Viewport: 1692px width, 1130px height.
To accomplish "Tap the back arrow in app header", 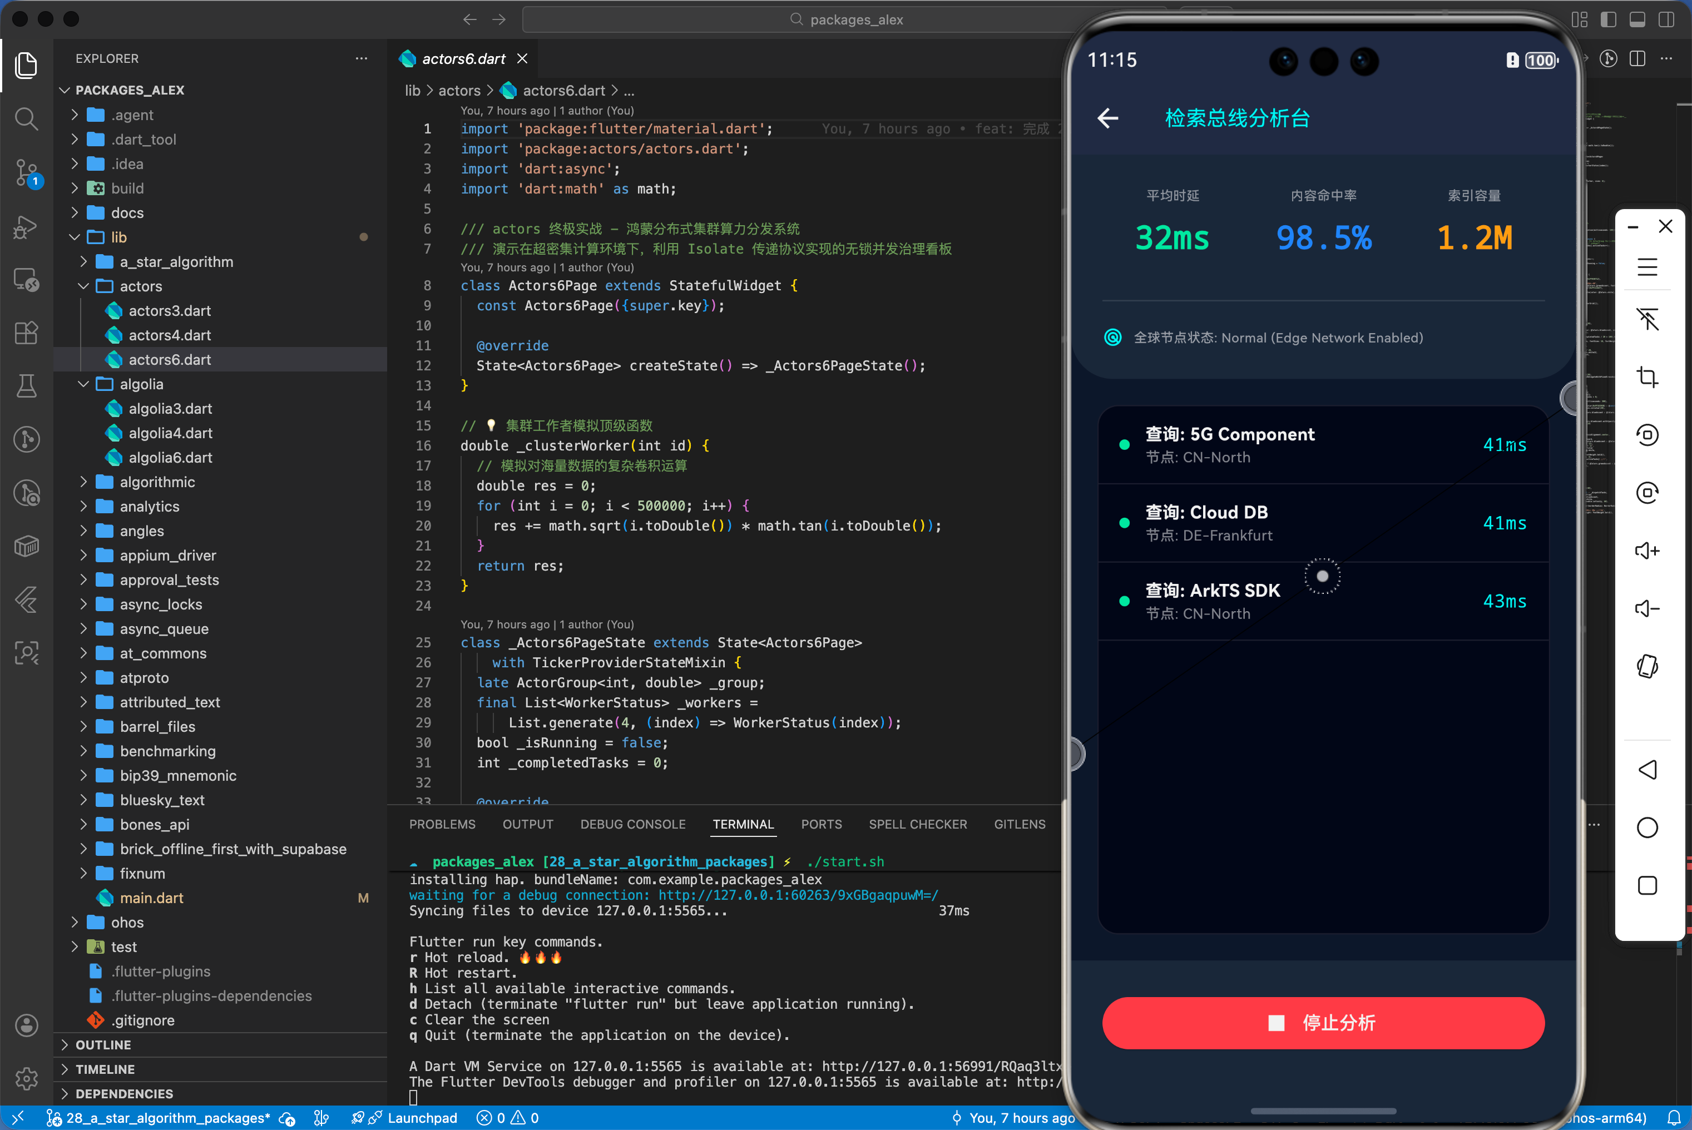I will pyautogui.click(x=1107, y=118).
